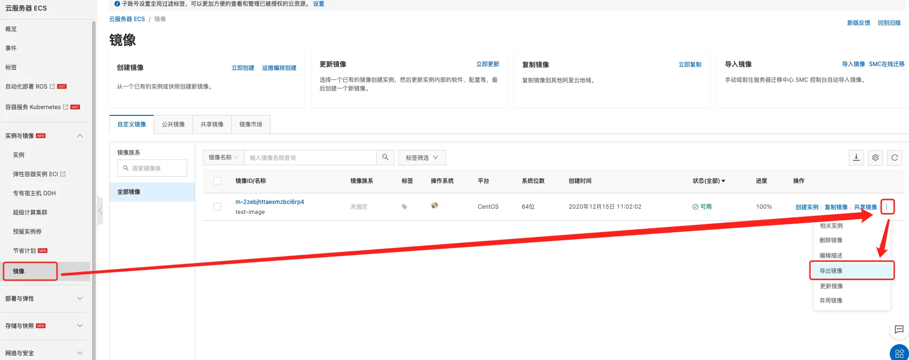Screen dimensions: 909x360
Task: Open 预留实例券 in the sidebar
Action: [x=27, y=232]
